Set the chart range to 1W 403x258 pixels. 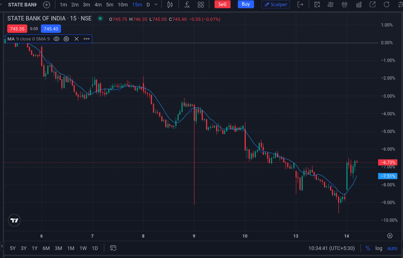pos(83,248)
